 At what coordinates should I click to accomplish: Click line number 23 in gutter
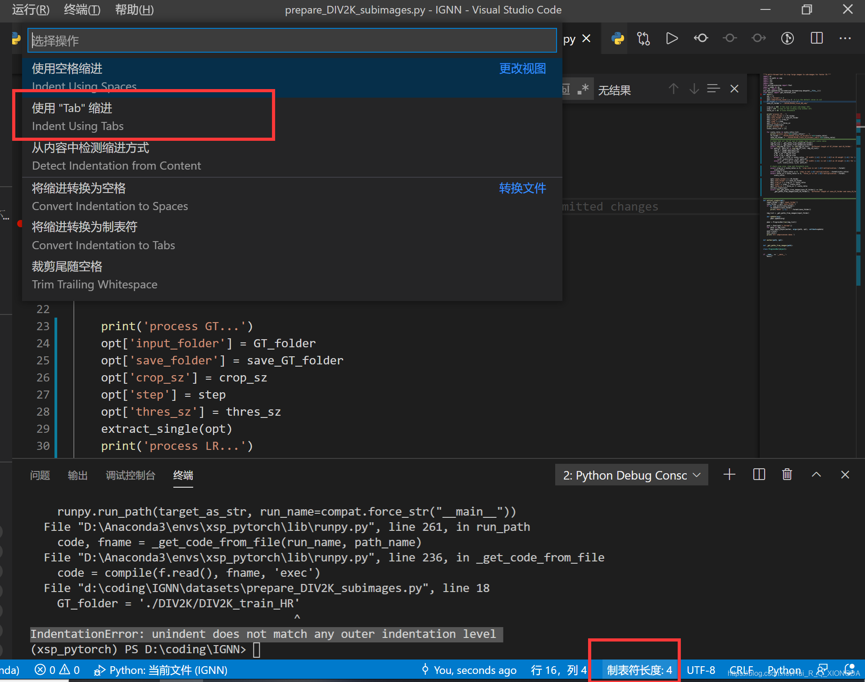(x=43, y=326)
